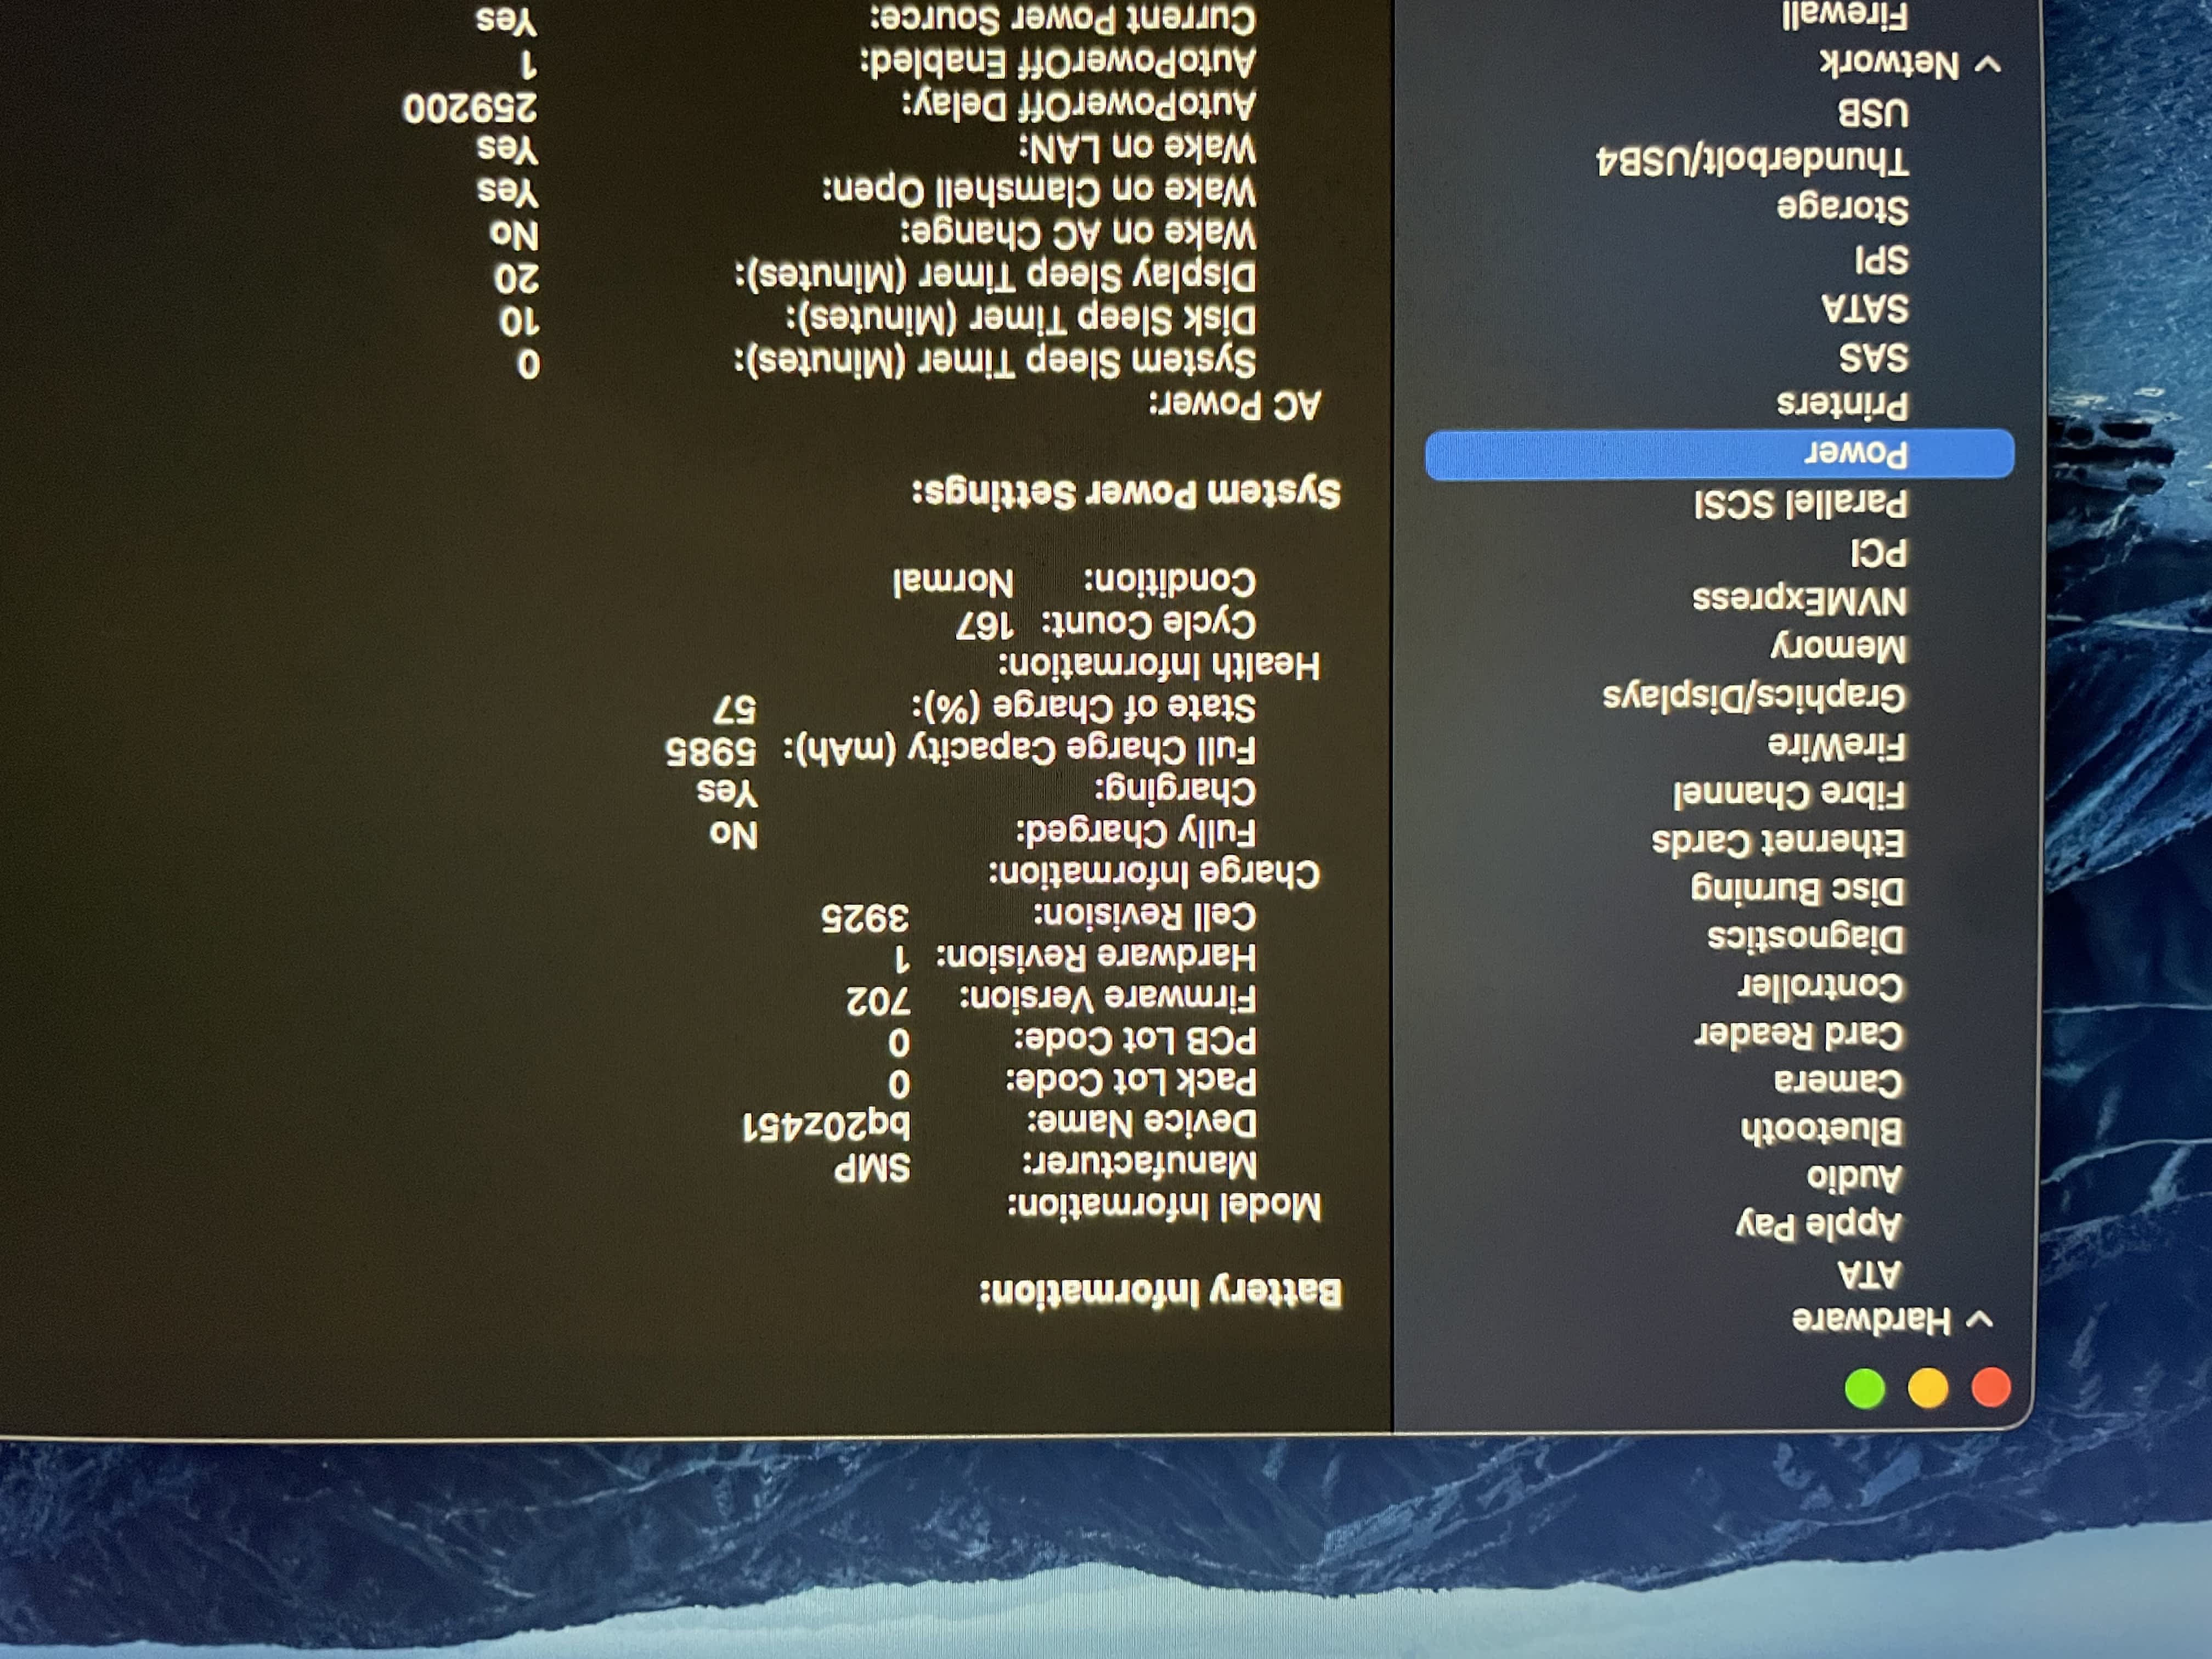Select NVMExpress in the hardware list

coord(1800,600)
